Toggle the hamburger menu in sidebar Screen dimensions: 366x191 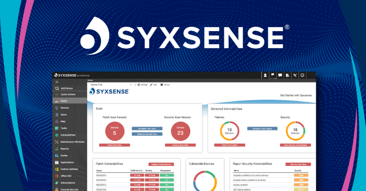(x=57, y=82)
